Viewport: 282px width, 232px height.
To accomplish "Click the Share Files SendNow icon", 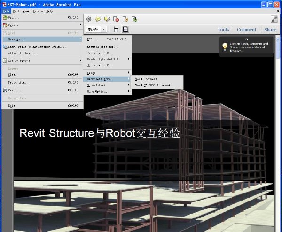I will click(5, 47).
